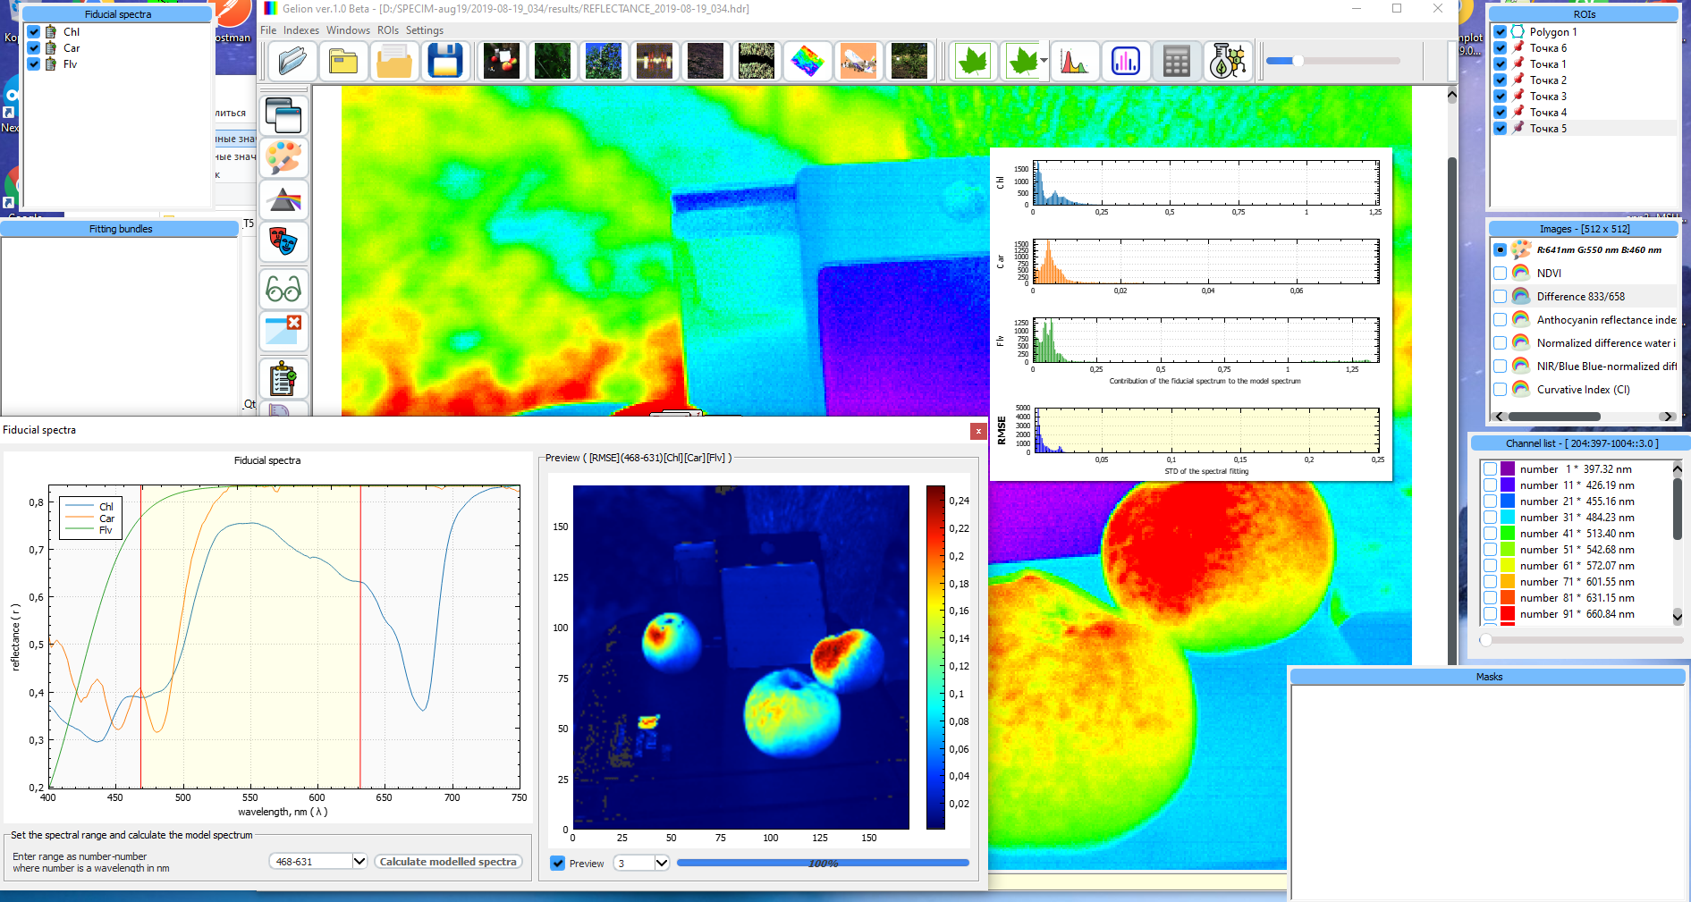Screen dimensions: 1691x902
Task: Select Anthocyanin reflectance index row
Action: tap(1585, 320)
